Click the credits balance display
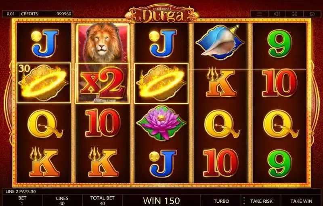The image size is (323, 206). [x=46, y=14]
